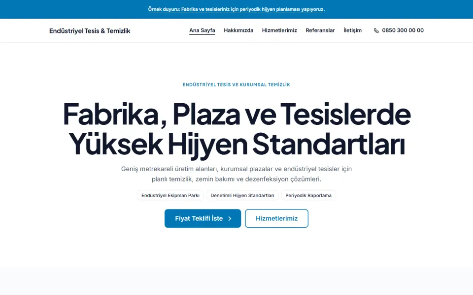The width and height of the screenshot is (473, 295).
Task: Navigate to Hizmetlerimiz in the navbar
Action: [279, 30]
